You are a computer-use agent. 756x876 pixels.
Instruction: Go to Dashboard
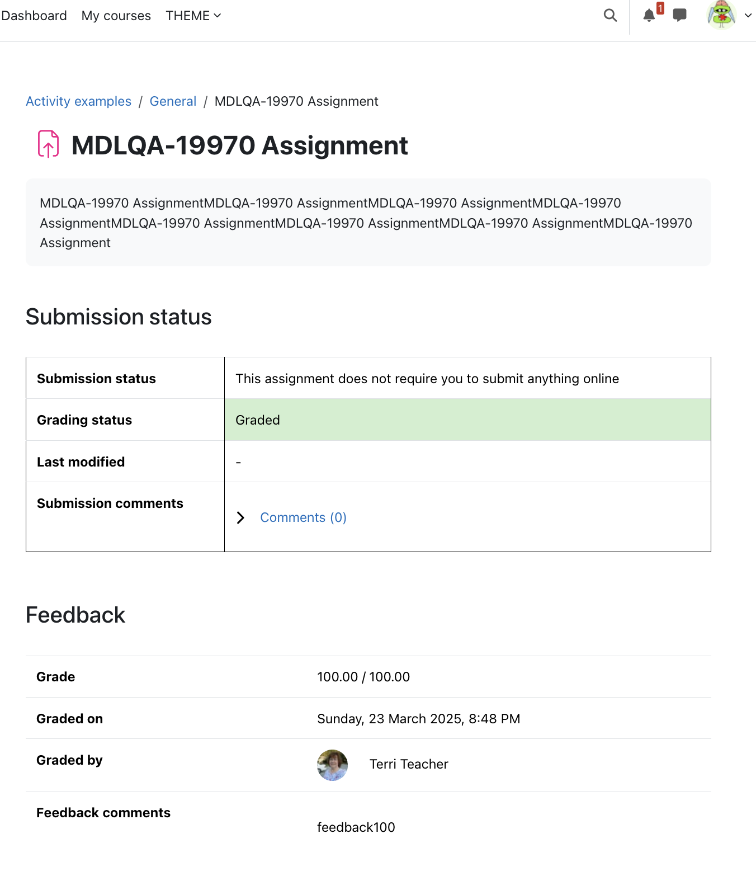pyautogui.click(x=34, y=16)
